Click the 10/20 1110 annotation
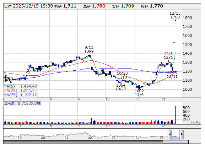205x147 pixels. tap(122, 75)
